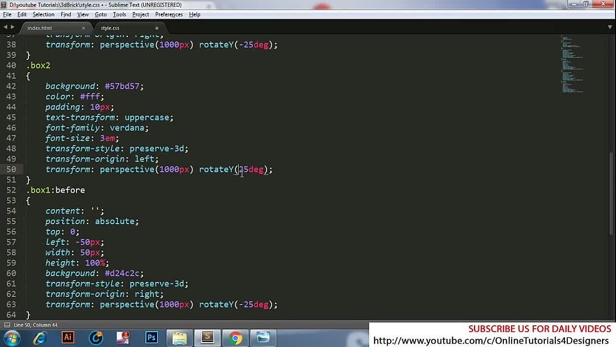Launch Photoshop from the taskbar
Screen dimensions: 616x347
point(152,337)
